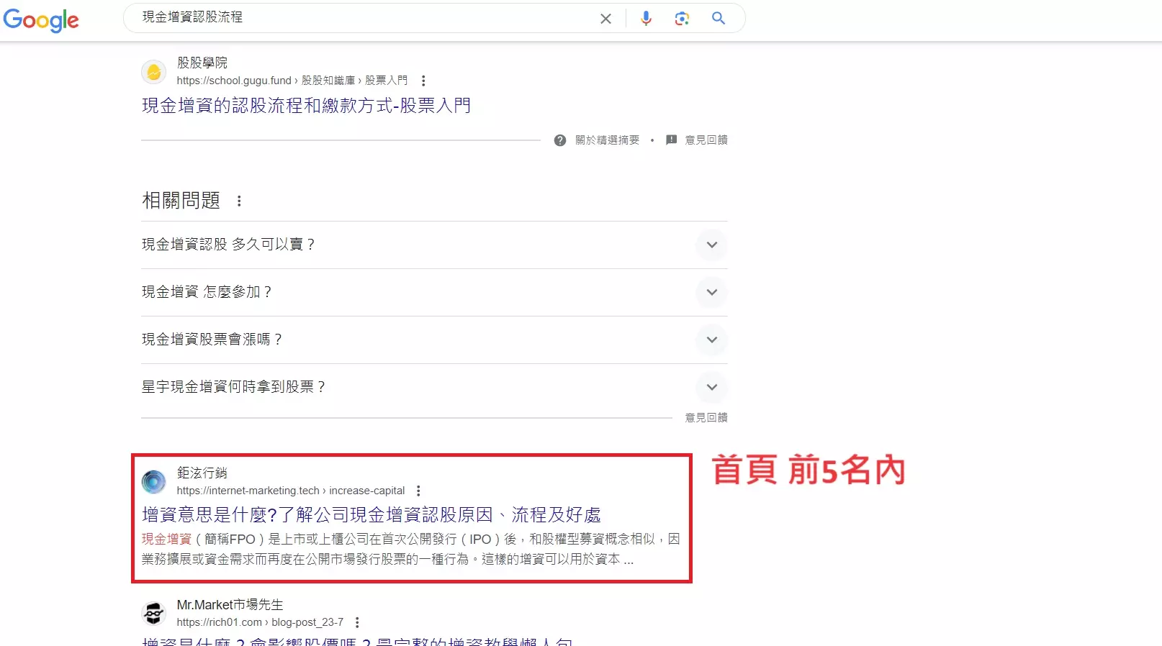
Task: Click the 鉅泫行銷 site favicon
Action: click(153, 482)
